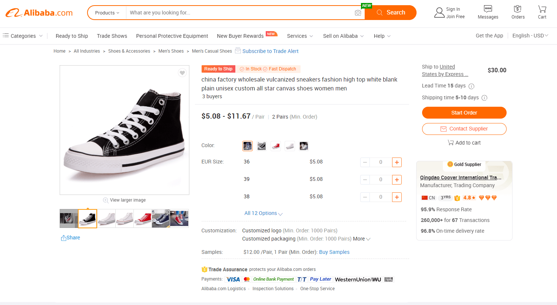Open the Trade Shows menu
The height and width of the screenshot is (305, 557).
[x=112, y=36]
